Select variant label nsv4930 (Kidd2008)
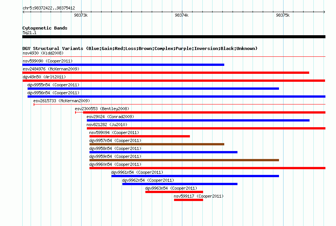 43,53
